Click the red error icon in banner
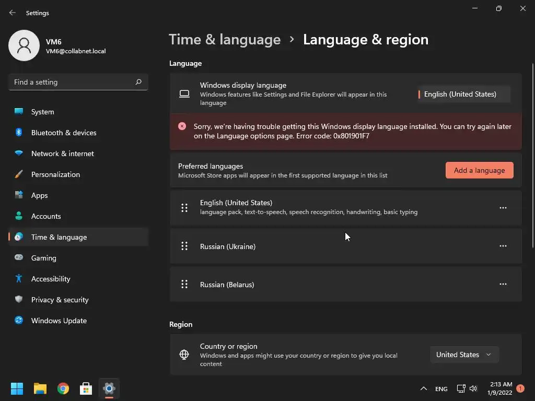535x401 pixels. coord(182,126)
